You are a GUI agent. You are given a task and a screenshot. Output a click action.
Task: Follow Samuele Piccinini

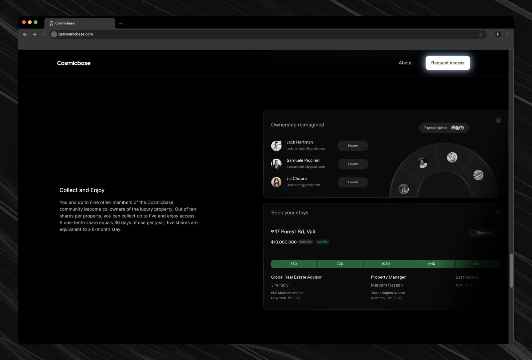tap(353, 164)
